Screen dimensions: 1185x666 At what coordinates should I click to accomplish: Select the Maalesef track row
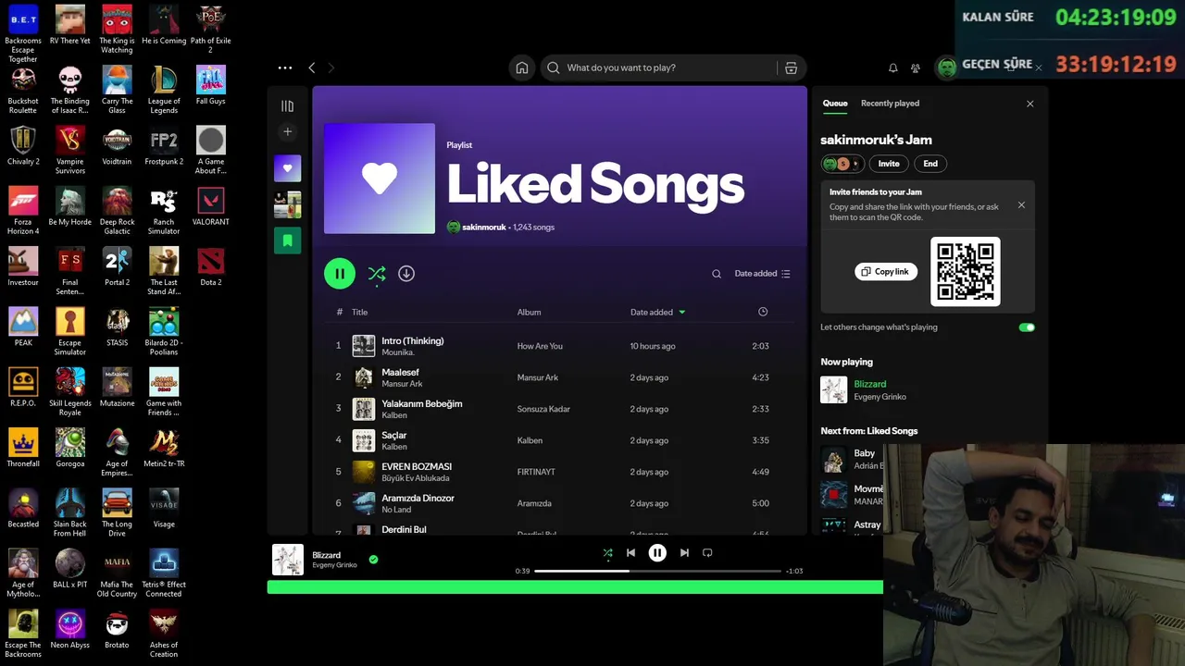pyautogui.click(x=559, y=377)
